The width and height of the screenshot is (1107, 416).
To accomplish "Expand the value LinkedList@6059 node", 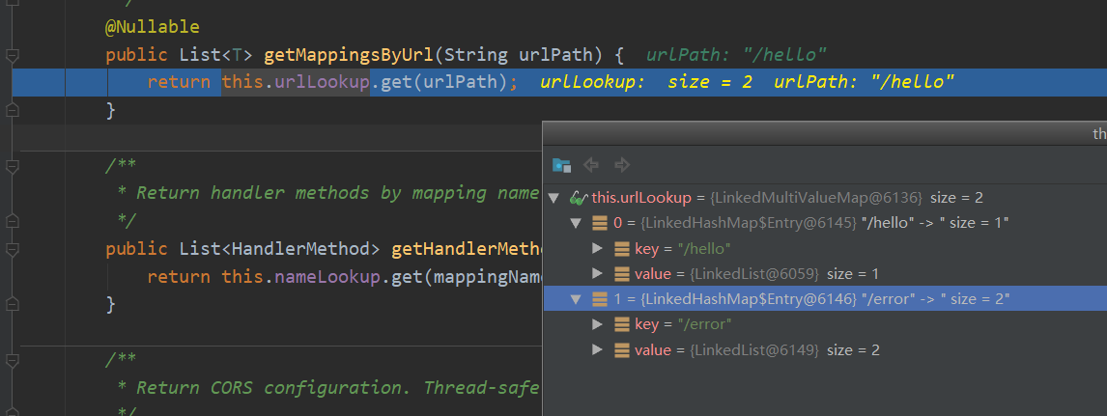I will 599,274.
